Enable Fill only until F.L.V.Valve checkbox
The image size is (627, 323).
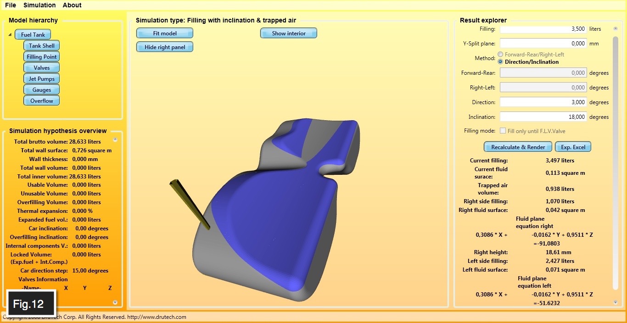(x=503, y=131)
